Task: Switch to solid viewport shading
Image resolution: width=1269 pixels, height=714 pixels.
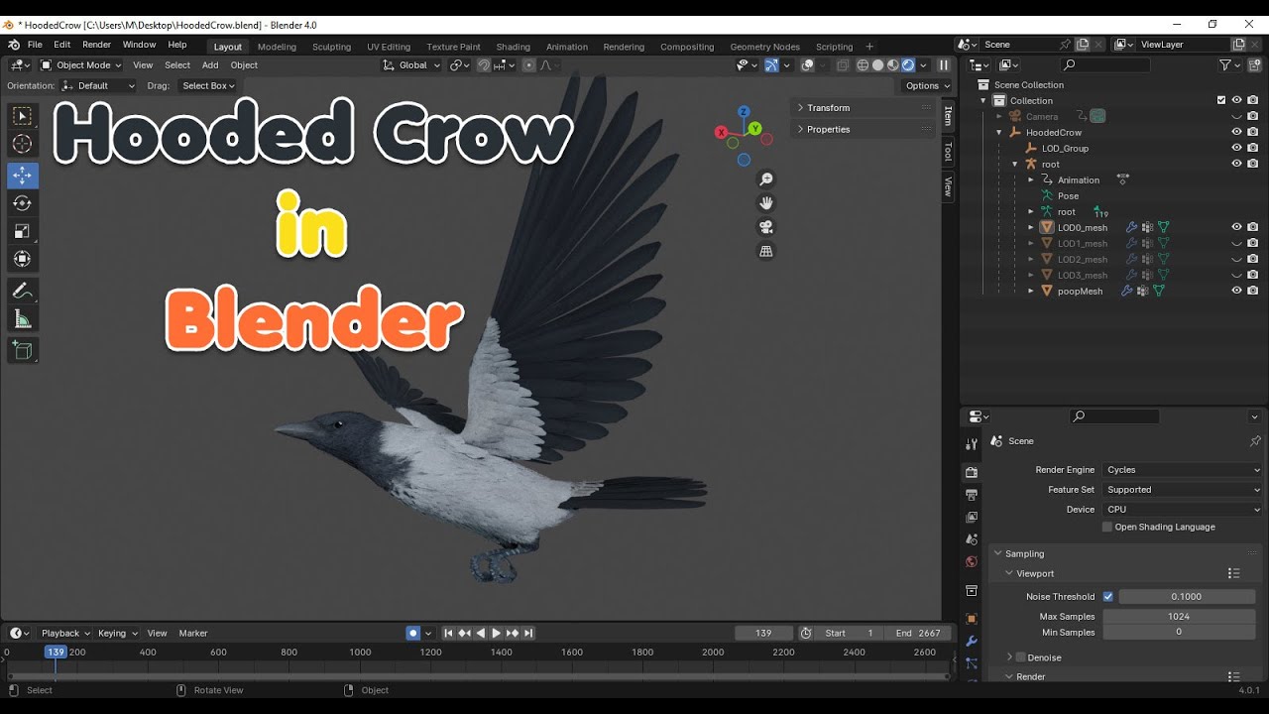Action: tap(877, 65)
